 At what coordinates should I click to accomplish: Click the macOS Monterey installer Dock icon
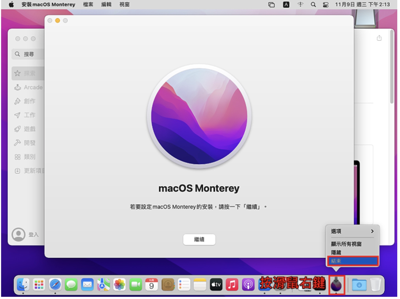click(x=336, y=285)
